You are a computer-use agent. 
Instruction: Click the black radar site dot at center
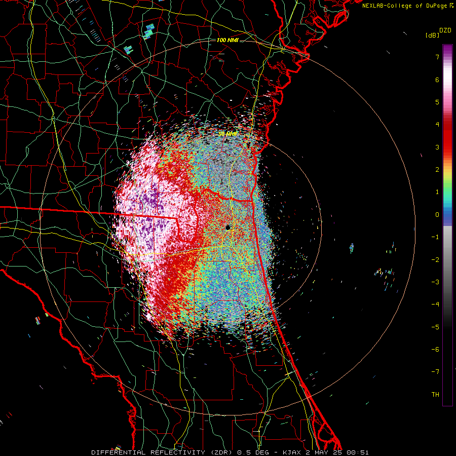[x=228, y=227]
